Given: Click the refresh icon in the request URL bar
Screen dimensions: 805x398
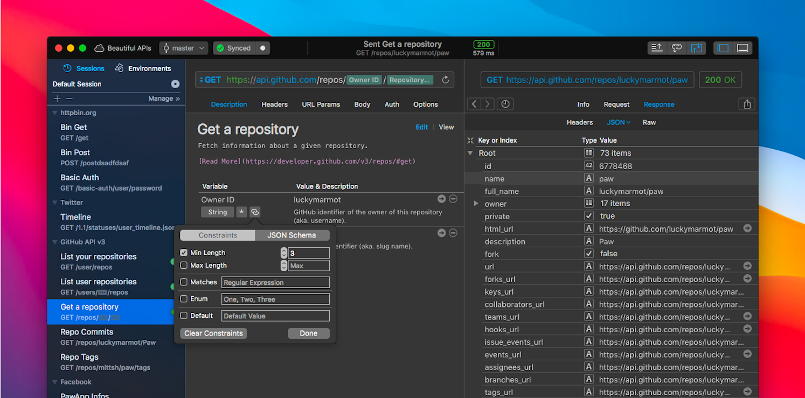Looking at the screenshot, I should (445, 80).
